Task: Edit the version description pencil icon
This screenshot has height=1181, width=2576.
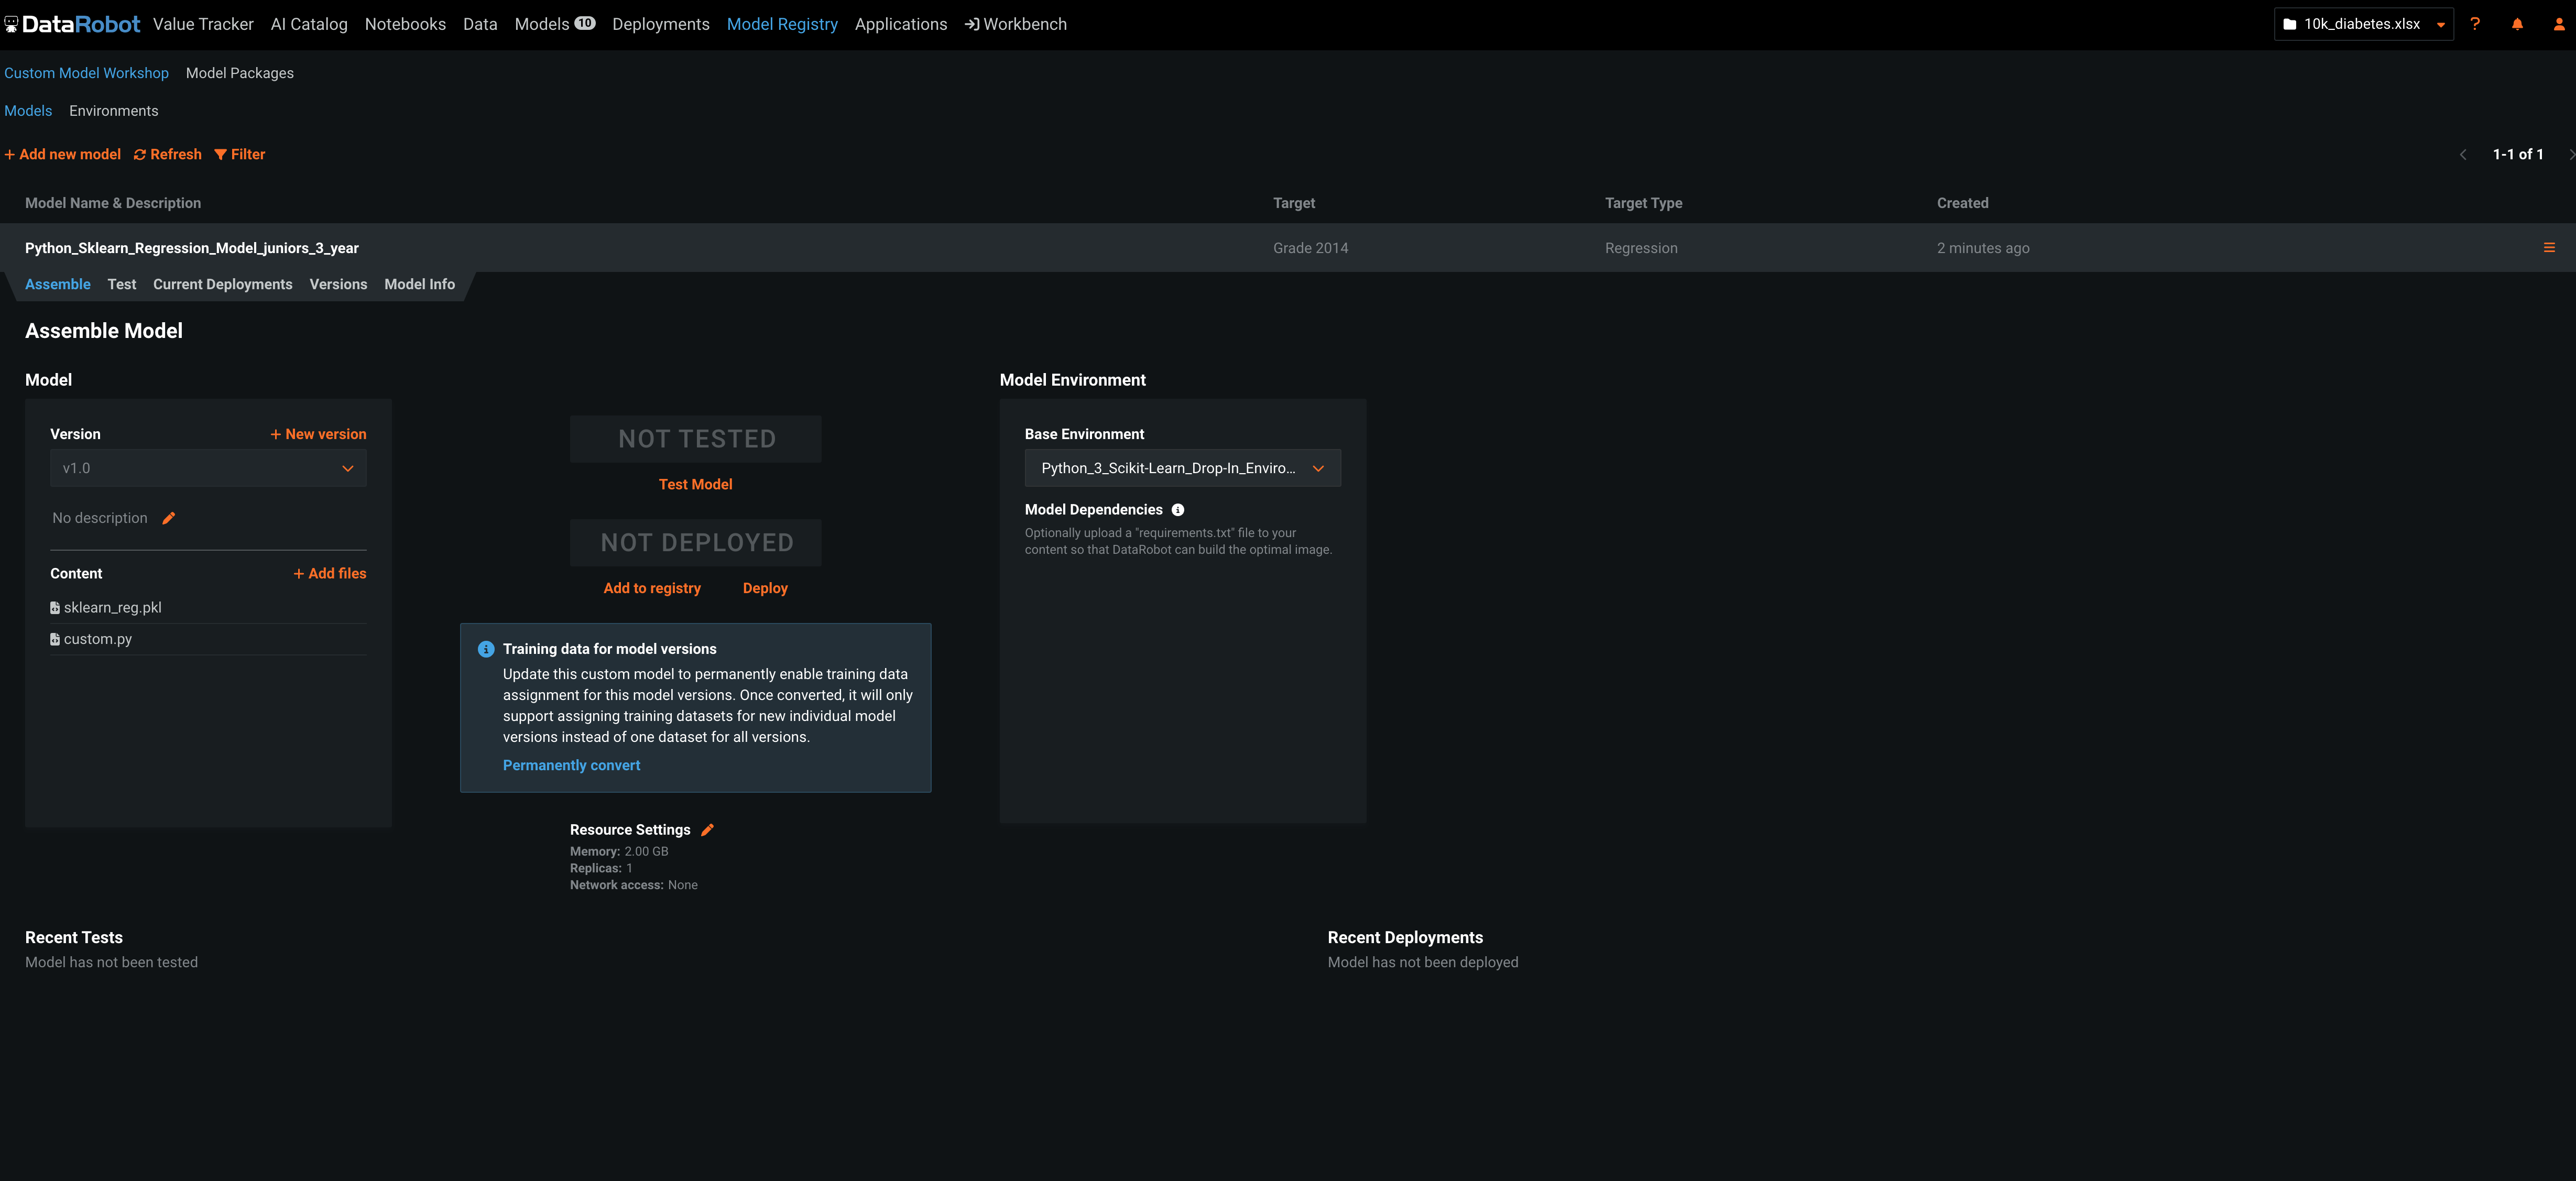Action: (x=169, y=518)
